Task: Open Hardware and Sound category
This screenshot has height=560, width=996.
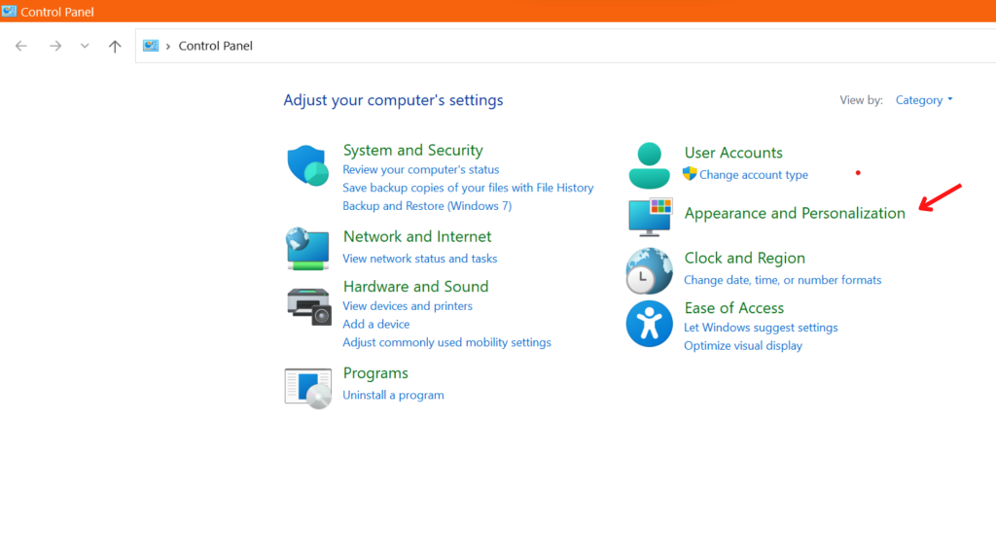Action: [x=415, y=287]
